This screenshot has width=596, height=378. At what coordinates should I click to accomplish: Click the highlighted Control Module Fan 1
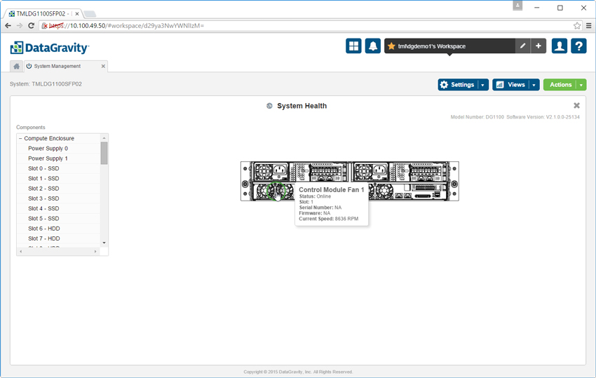[x=276, y=191]
